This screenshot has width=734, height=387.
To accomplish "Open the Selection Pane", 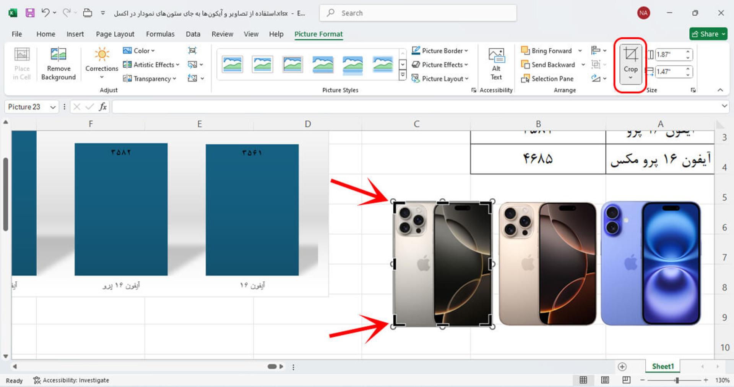I will click(547, 79).
